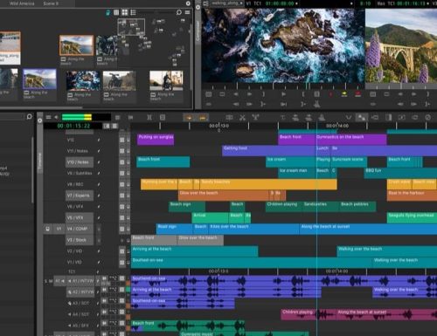Enable the yellow segment overwrite arrow

pyautogui.click(x=189, y=118)
